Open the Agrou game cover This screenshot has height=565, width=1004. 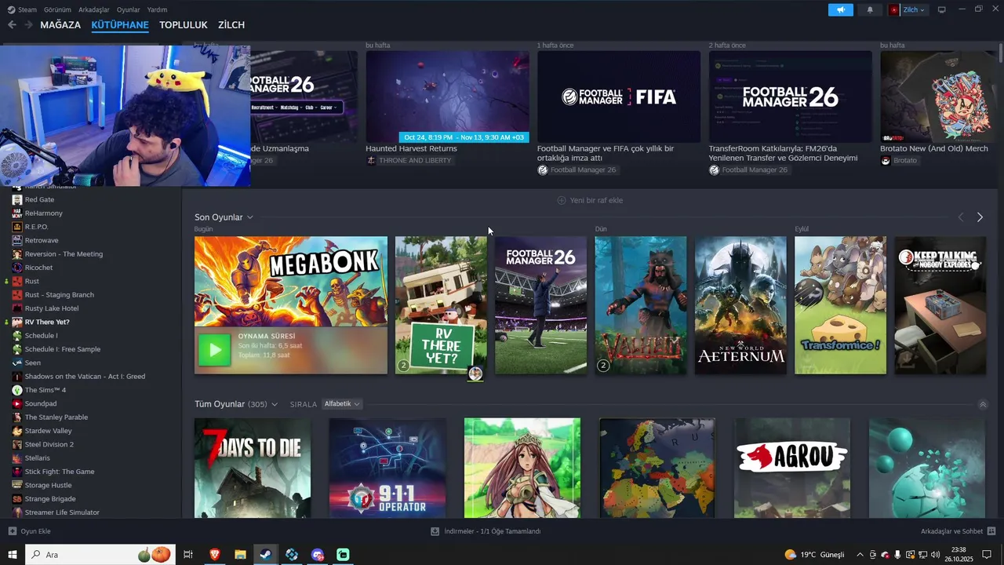click(x=792, y=468)
